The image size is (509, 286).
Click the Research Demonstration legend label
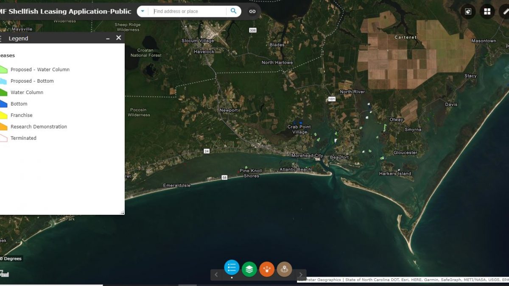click(x=39, y=127)
